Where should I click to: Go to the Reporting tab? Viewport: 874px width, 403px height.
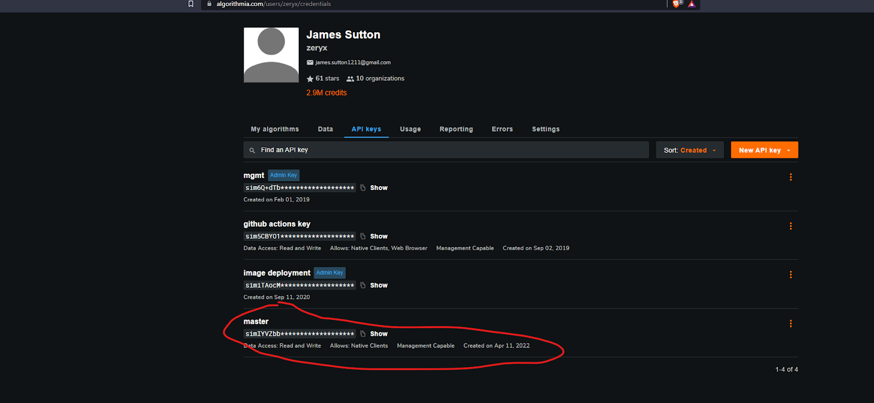click(456, 129)
